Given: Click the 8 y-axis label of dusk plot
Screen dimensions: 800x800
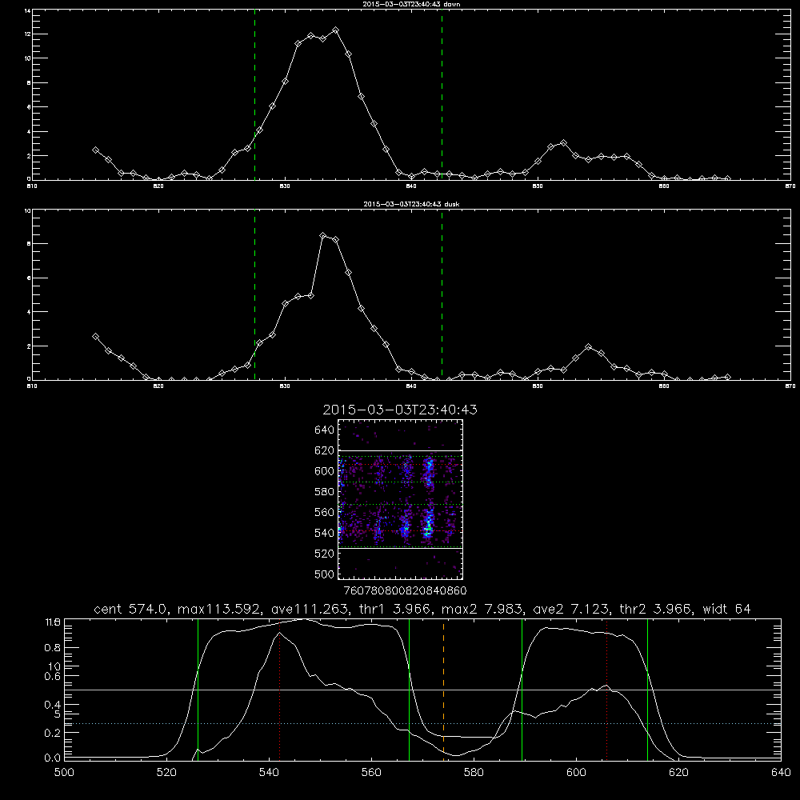Looking at the screenshot, I should [x=29, y=244].
